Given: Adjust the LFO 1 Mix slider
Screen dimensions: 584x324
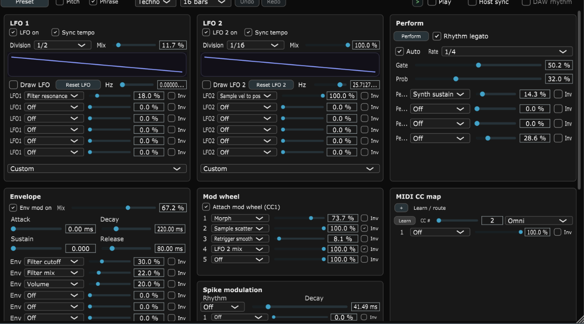Looking at the screenshot, I should click(136, 45).
